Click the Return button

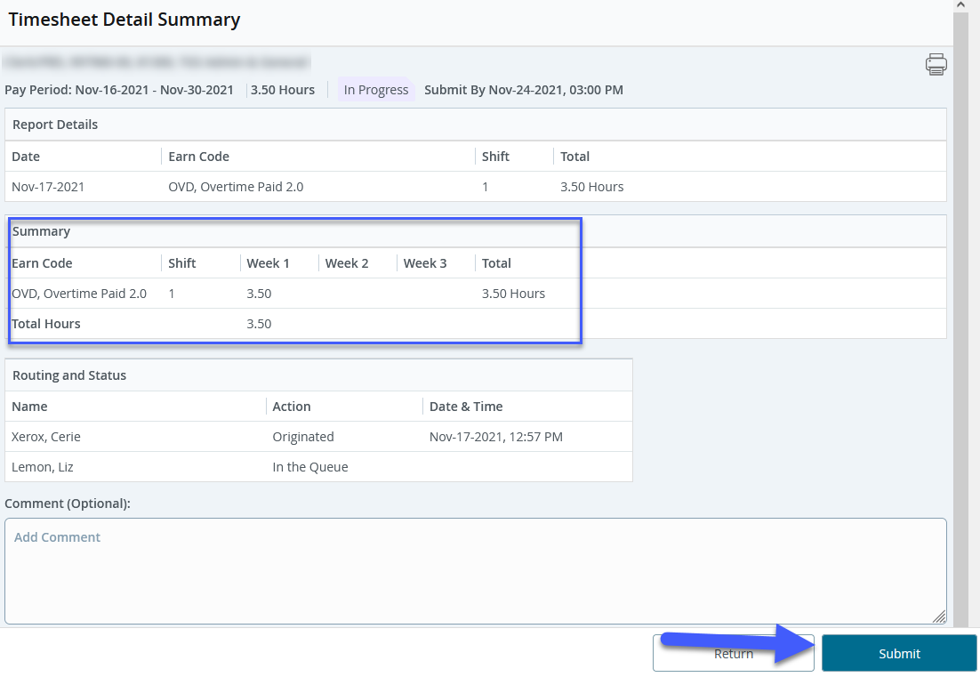(733, 653)
